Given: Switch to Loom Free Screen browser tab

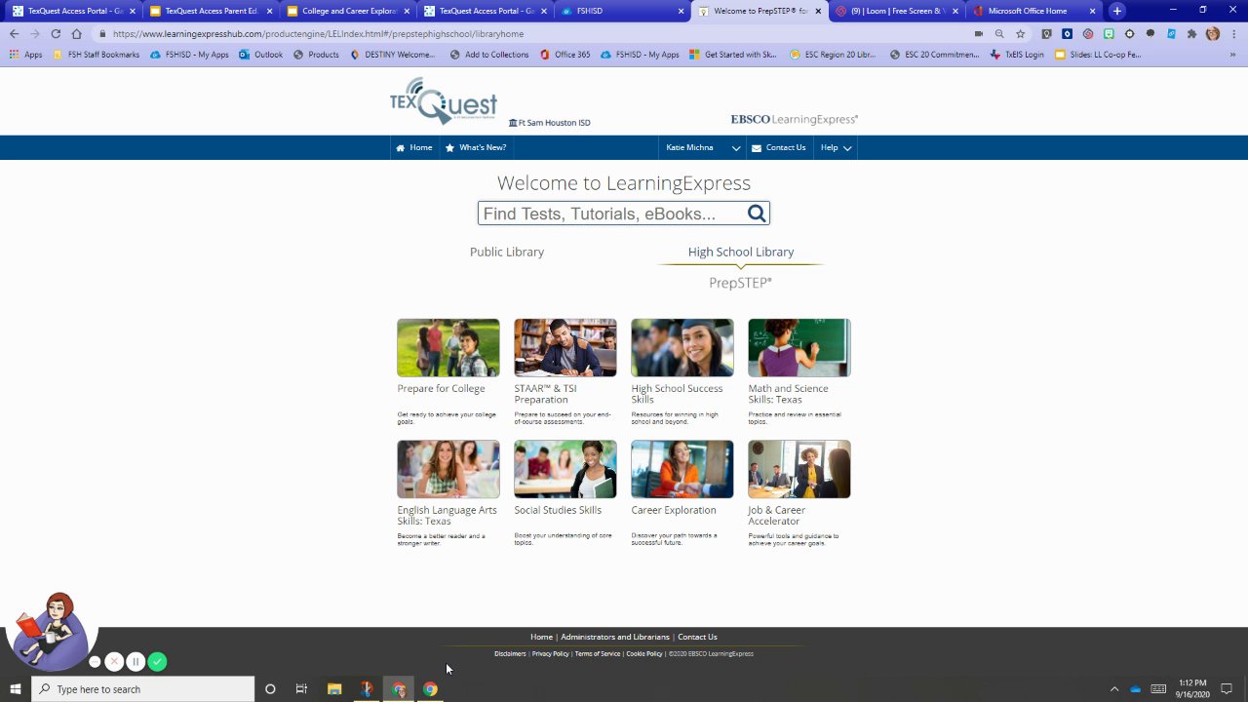Looking at the screenshot, I should click(898, 11).
